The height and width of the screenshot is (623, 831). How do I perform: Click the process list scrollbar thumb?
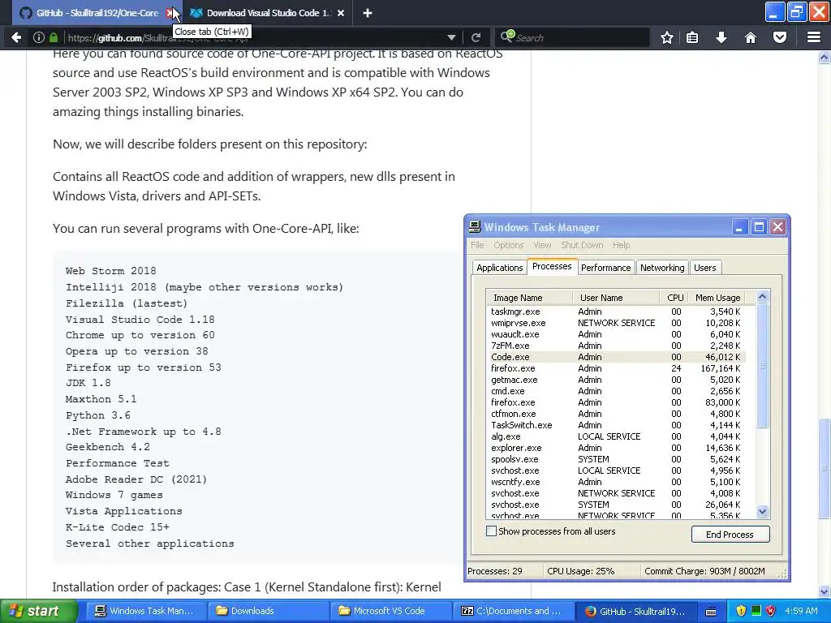pyautogui.click(x=762, y=366)
